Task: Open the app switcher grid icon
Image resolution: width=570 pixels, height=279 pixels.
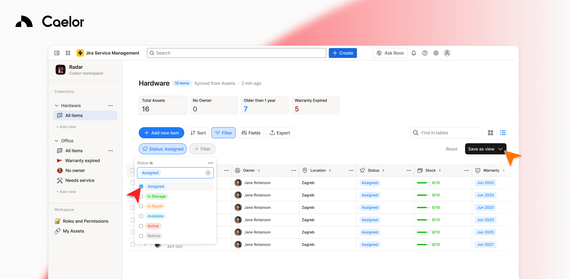Action: 68,53
